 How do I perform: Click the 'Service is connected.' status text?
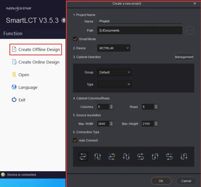coord(22,174)
